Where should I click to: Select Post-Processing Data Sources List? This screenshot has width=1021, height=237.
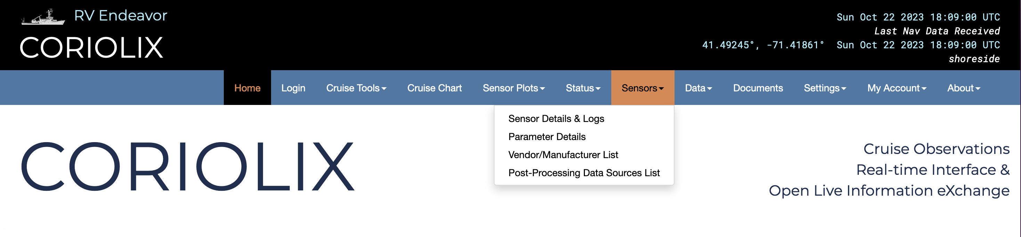click(x=583, y=173)
